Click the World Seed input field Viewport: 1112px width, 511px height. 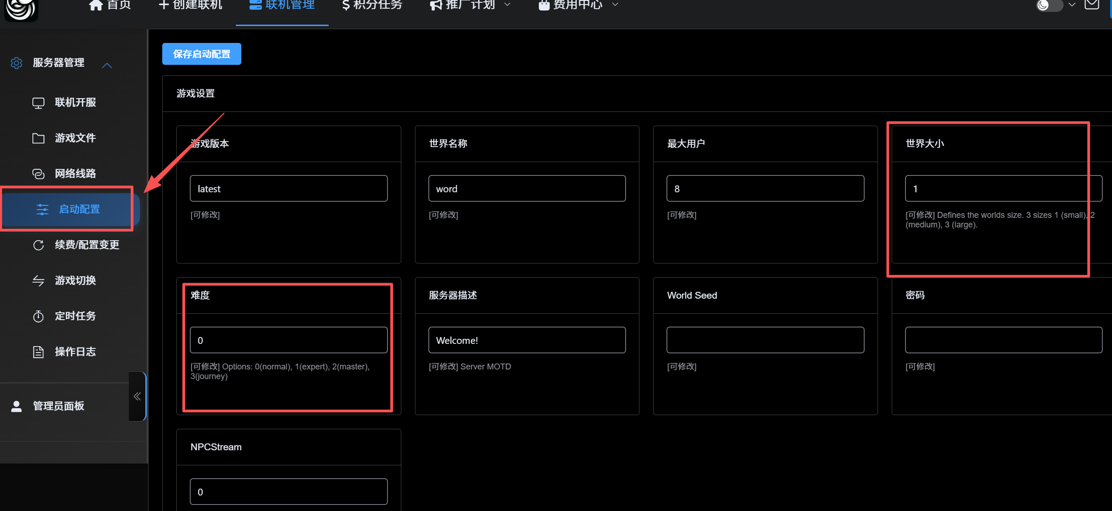point(765,340)
